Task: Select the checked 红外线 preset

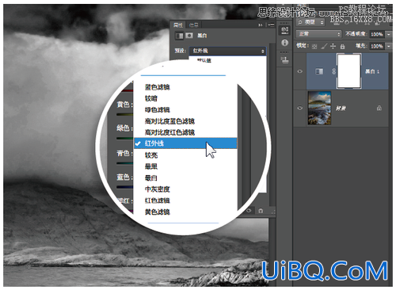Action: tap(185, 143)
